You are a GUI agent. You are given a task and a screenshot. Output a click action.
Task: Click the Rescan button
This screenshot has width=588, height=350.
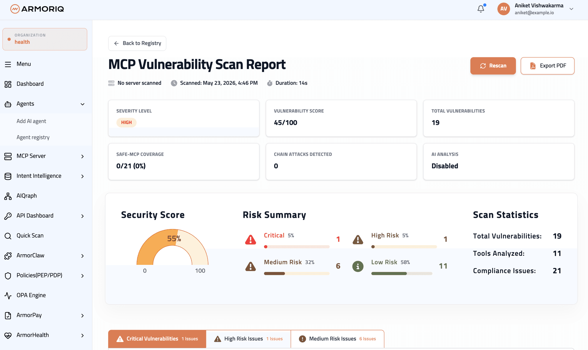click(493, 66)
